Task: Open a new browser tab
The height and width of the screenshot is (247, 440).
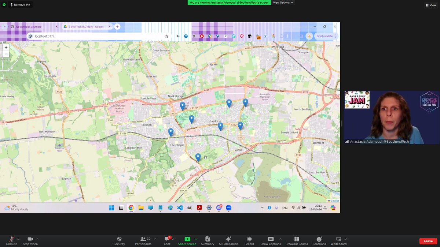Action: [x=117, y=27]
